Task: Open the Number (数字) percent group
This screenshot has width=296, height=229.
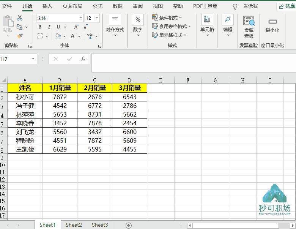Action: (138, 25)
